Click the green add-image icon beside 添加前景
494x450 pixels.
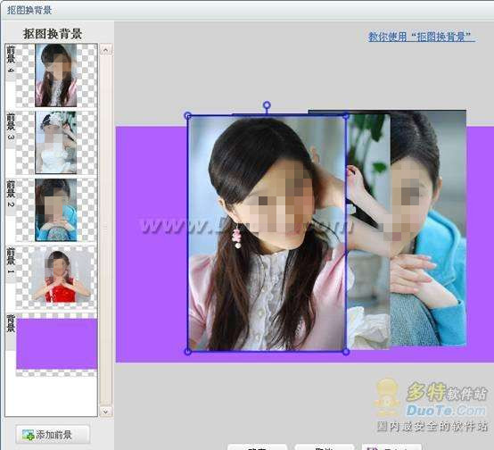click(29, 435)
